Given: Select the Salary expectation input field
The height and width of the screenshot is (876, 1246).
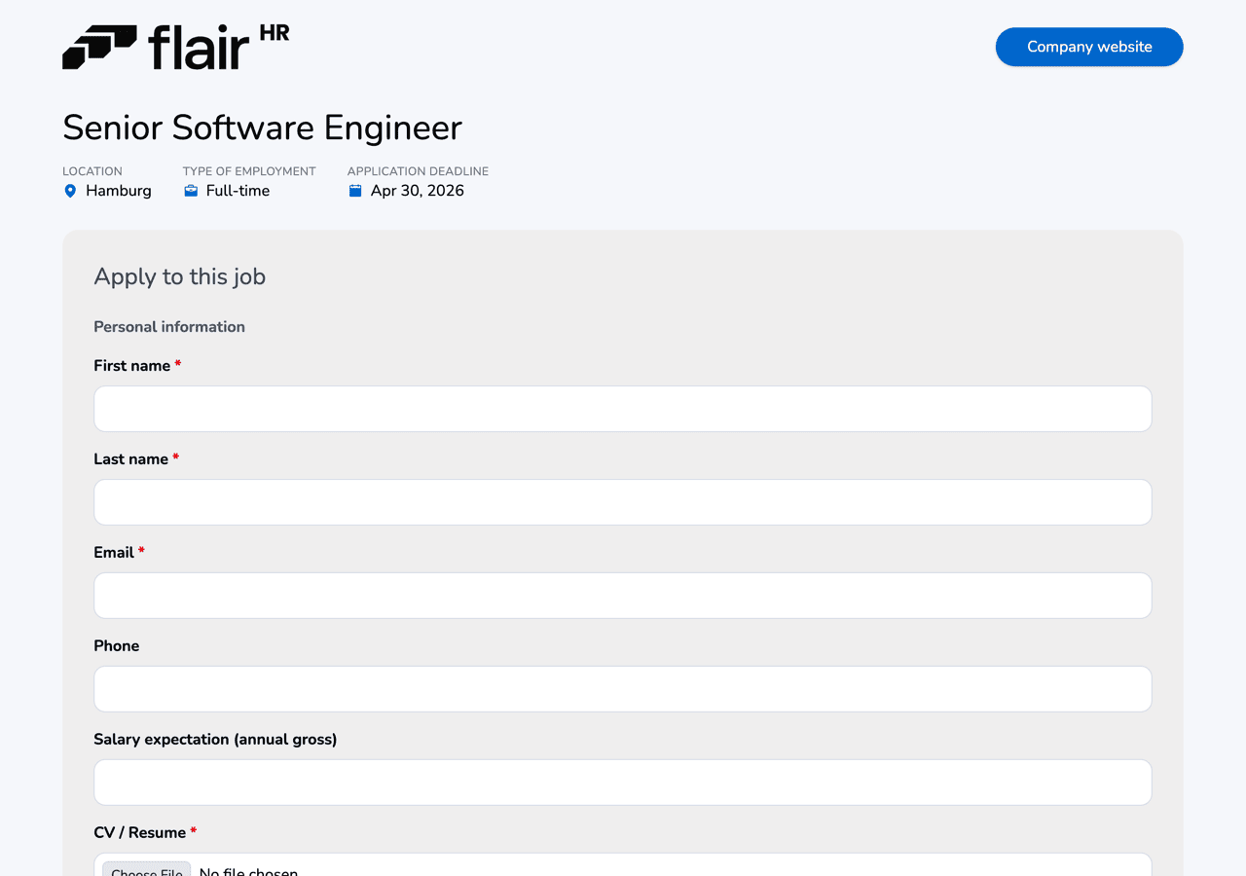Looking at the screenshot, I should (x=623, y=783).
